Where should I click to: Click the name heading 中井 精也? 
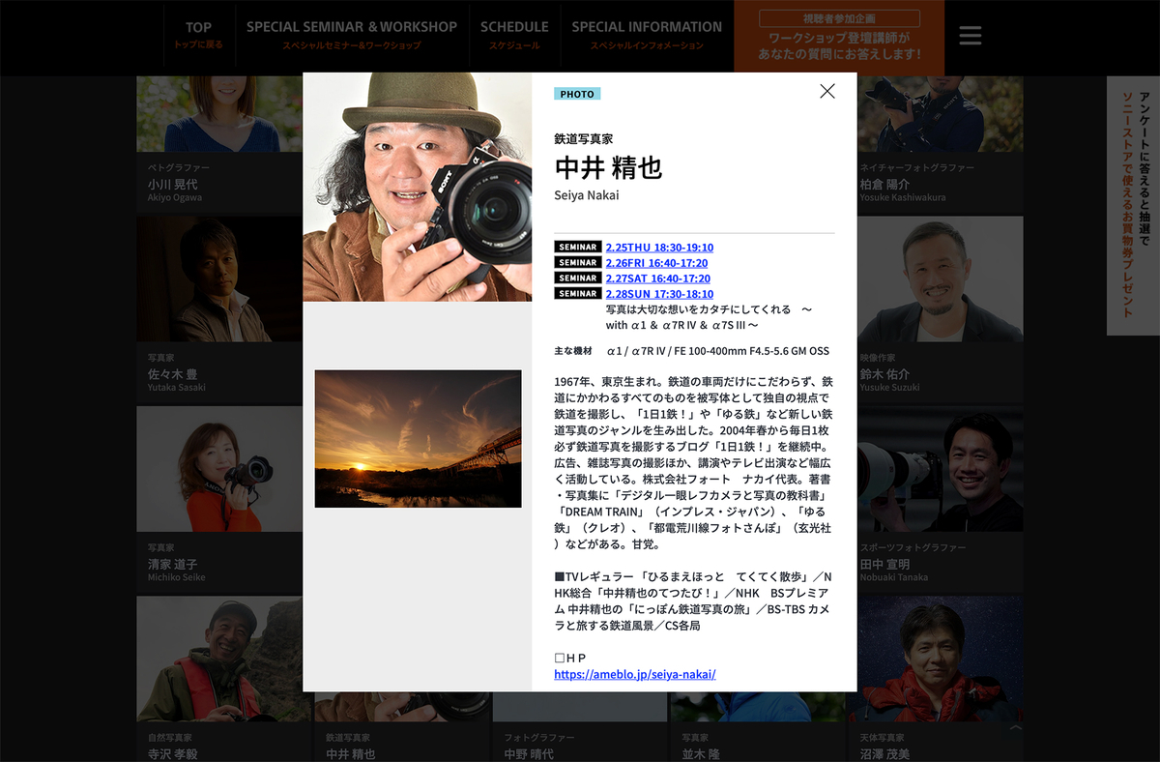pyautogui.click(x=608, y=167)
